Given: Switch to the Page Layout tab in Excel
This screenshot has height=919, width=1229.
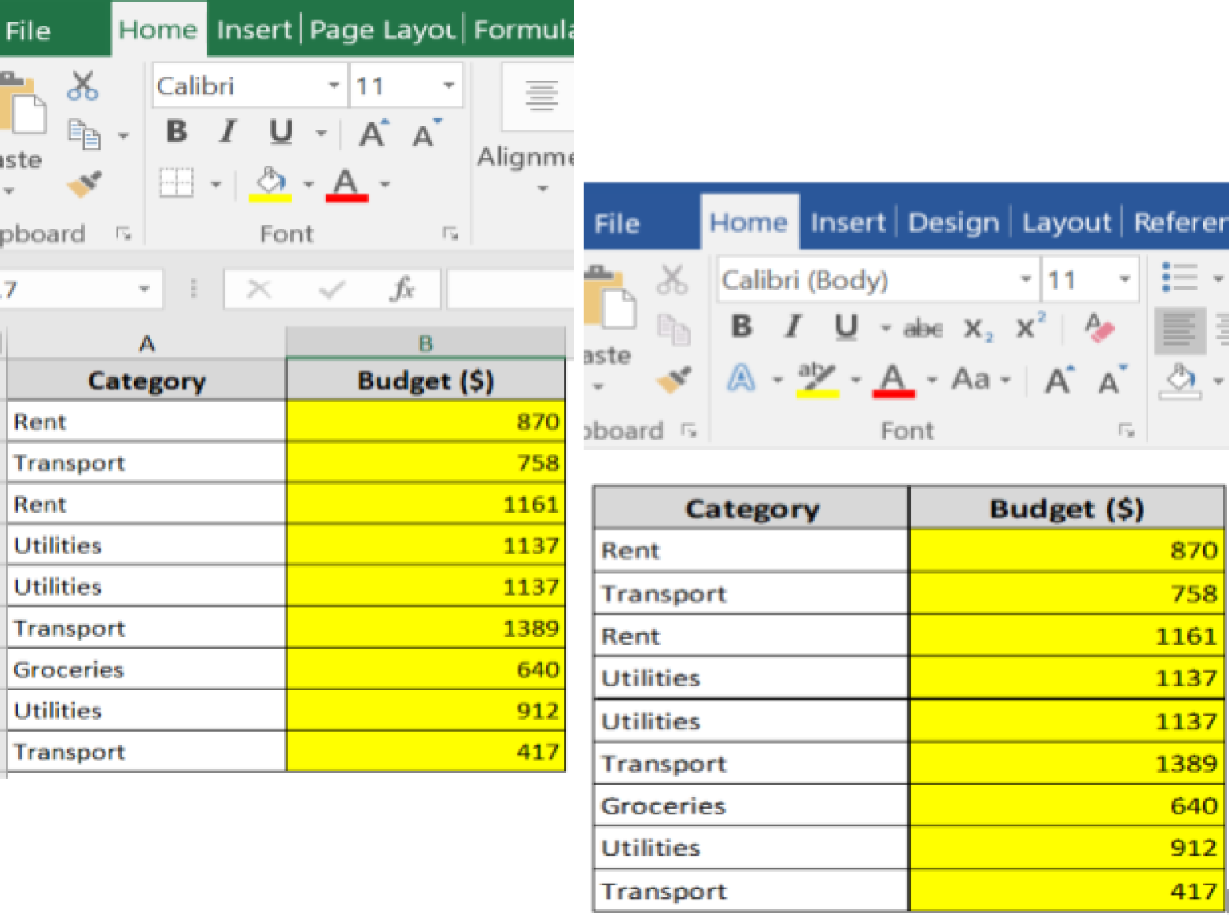Looking at the screenshot, I should point(379,30).
